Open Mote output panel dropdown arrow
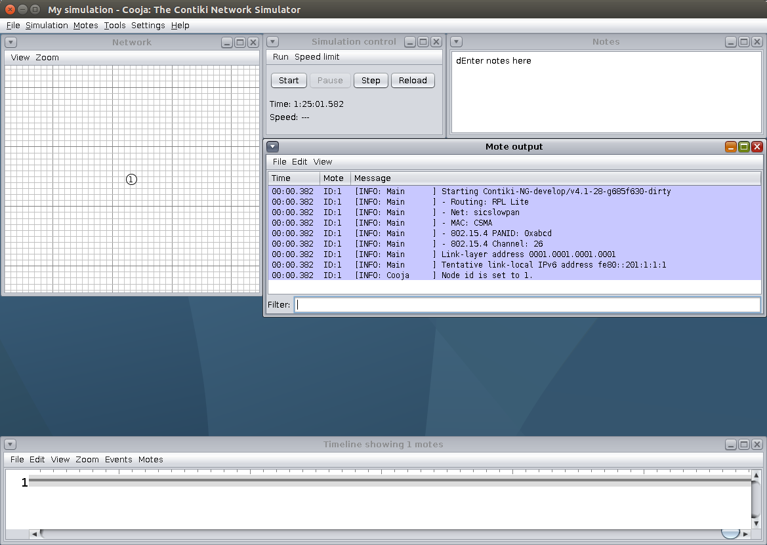This screenshot has height=545, width=767. pyautogui.click(x=273, y=147)
